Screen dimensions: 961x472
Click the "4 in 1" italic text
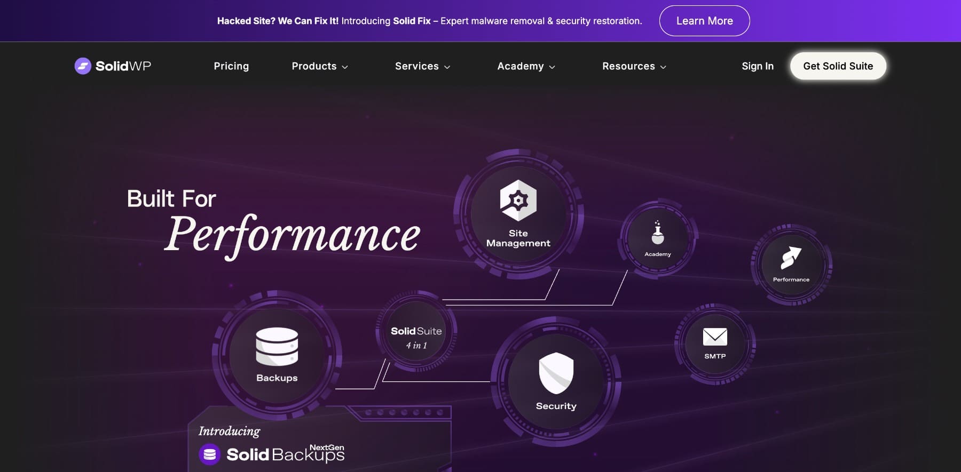416,346
